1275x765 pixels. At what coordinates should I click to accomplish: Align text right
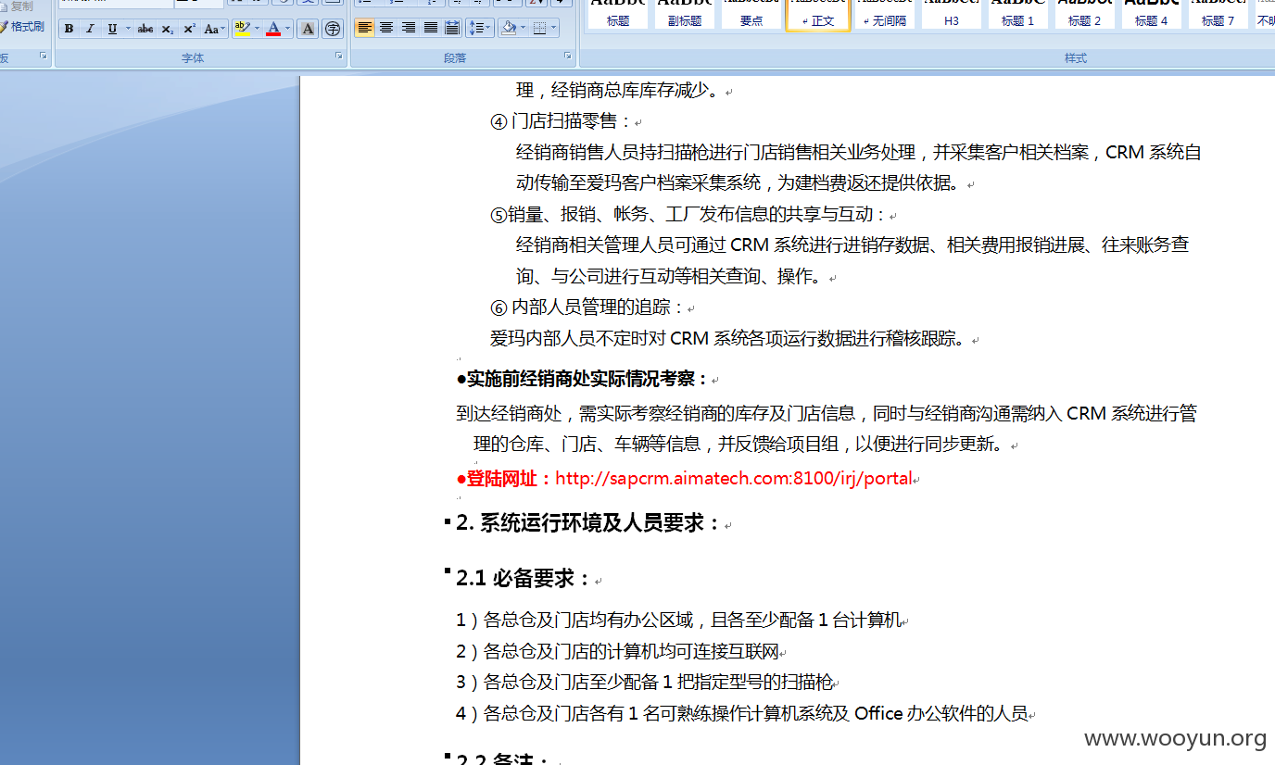point(409,28)
